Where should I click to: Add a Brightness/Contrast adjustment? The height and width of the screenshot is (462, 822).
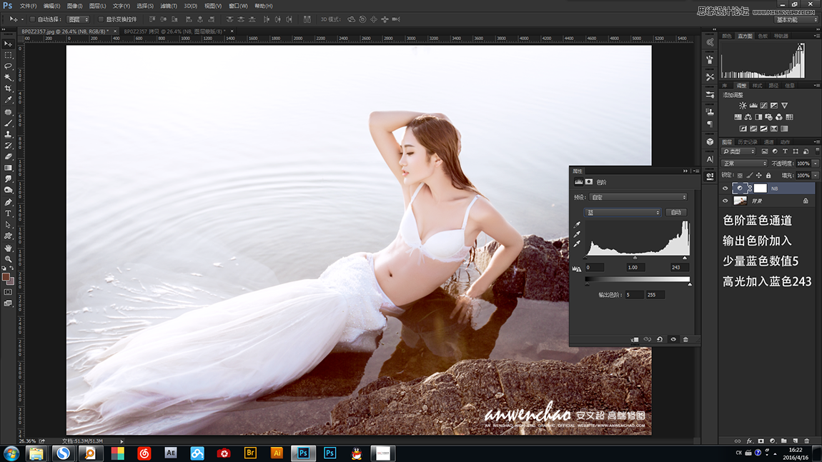(x=743, y=105)
